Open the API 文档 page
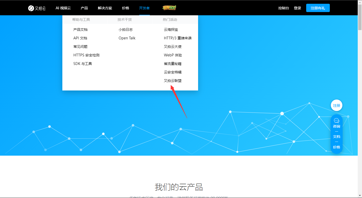The width and height of the screenshot is (362, 198). click(x=80, y=38)
